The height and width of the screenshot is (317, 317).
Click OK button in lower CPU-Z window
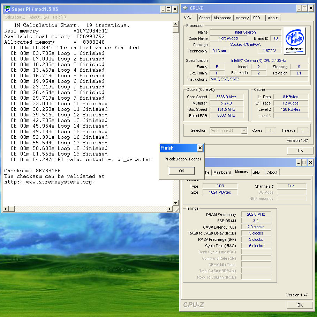(300, 305)
